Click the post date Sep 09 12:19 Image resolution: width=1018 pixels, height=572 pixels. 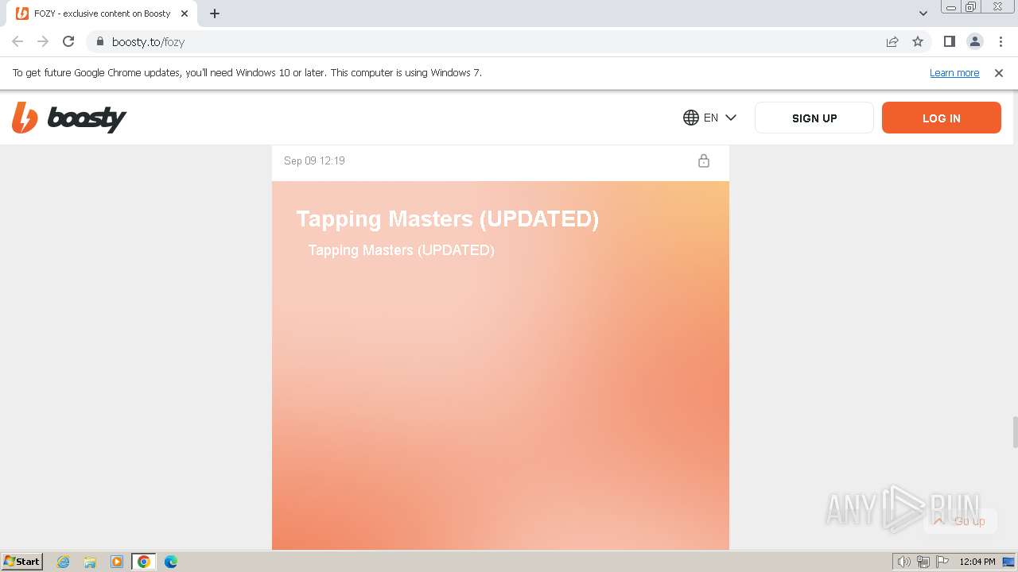(x=314, y=160)
